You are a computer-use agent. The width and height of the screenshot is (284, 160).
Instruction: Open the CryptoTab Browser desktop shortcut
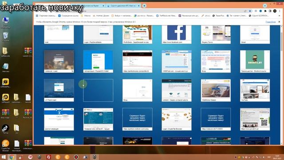(x=5, y=145)
